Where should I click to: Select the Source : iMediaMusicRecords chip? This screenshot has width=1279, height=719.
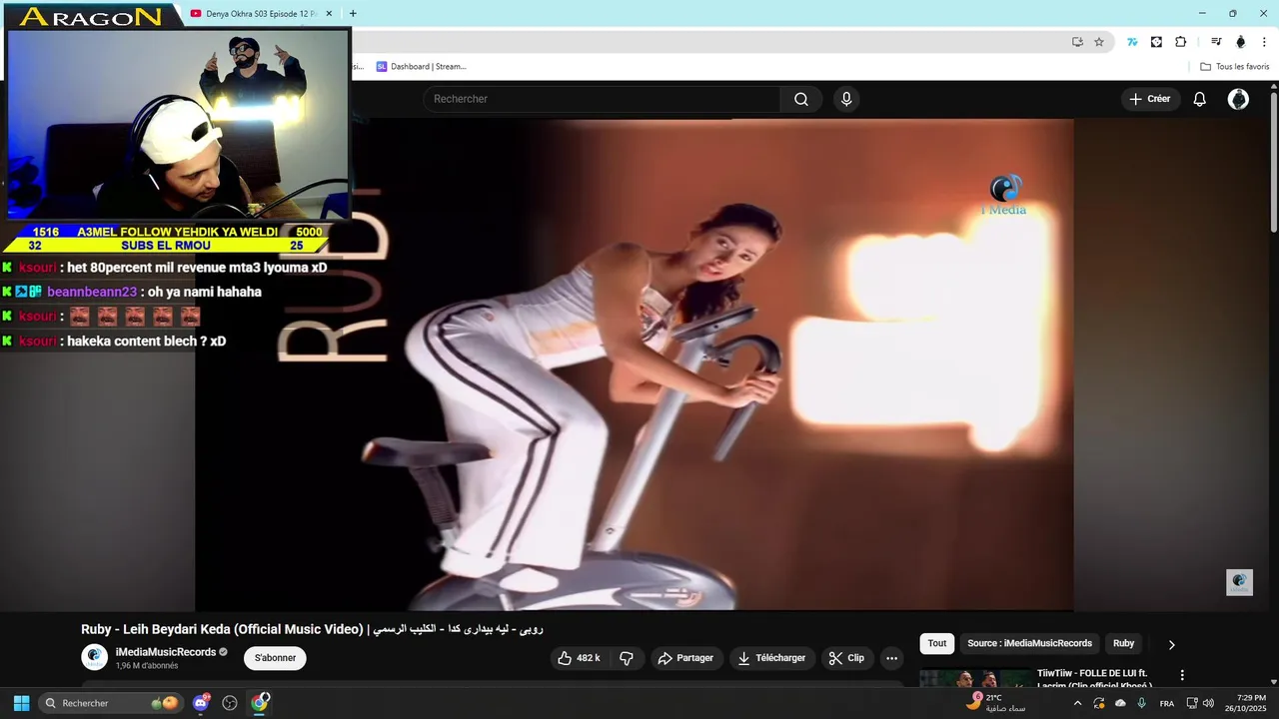point(1029,643)
